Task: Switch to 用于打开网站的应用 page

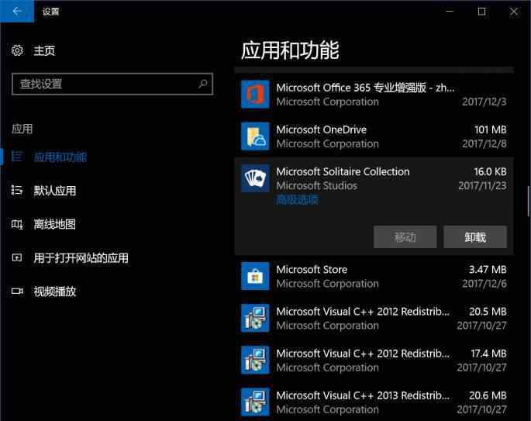Action: (81, 258)
